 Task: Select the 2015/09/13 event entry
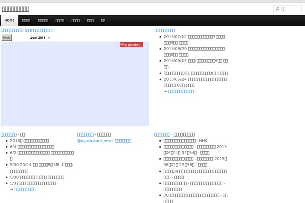[196, 64]
